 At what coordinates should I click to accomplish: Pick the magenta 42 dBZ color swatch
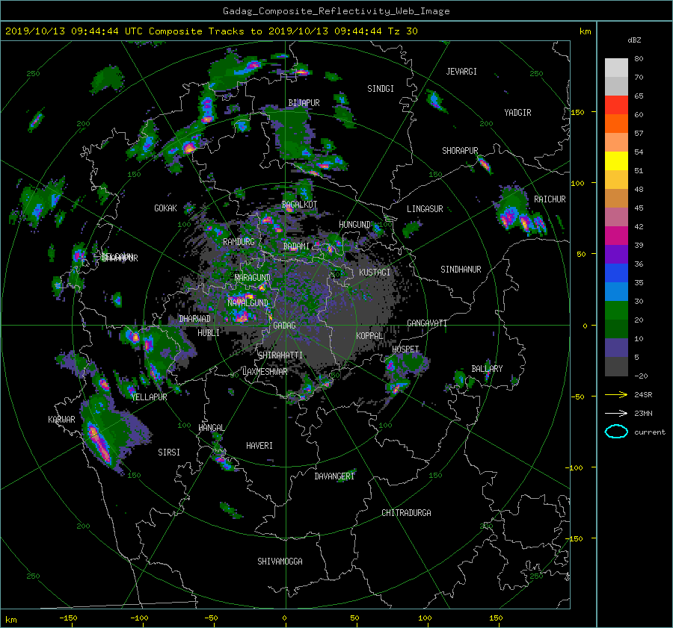click(x=616, y=235)
